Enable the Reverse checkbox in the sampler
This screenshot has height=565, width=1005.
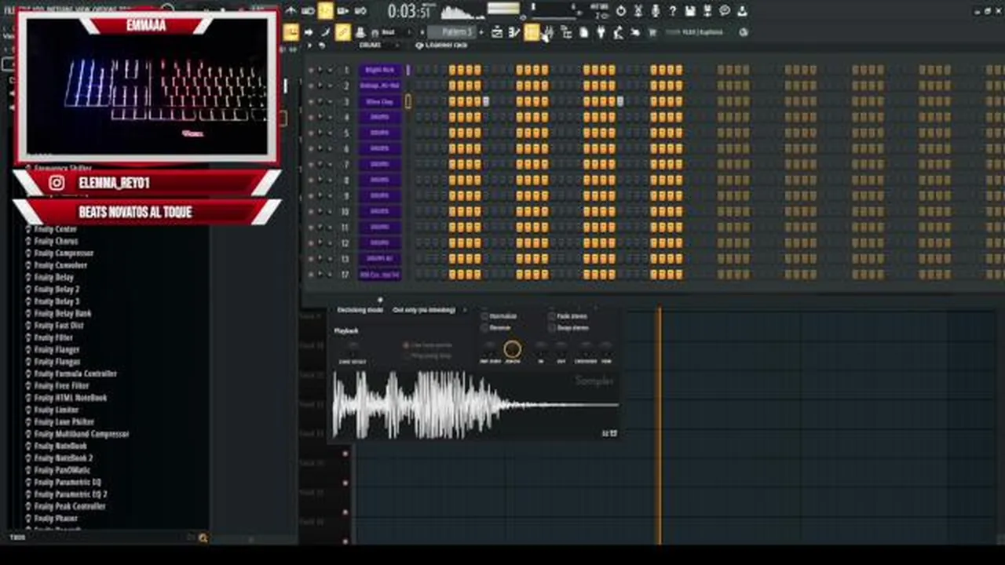point(484,328)
